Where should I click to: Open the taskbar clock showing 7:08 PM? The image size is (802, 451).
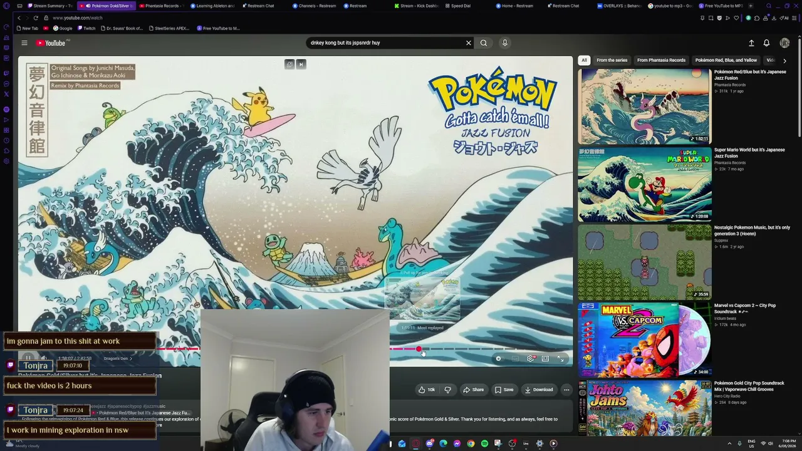[788, 443]
